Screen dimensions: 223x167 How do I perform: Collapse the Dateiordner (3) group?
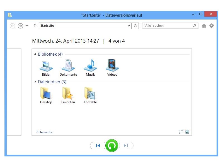[x=35, y=82]
